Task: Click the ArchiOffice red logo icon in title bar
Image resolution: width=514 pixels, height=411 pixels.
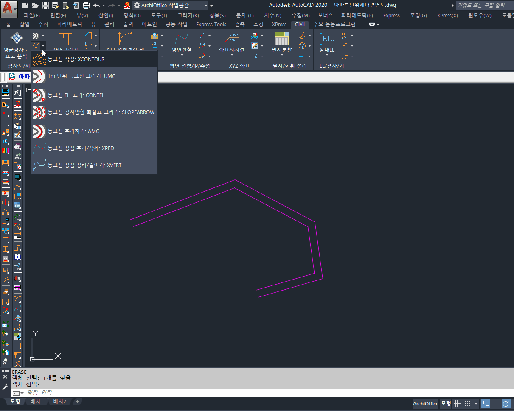Action: (x=126, y=6)
